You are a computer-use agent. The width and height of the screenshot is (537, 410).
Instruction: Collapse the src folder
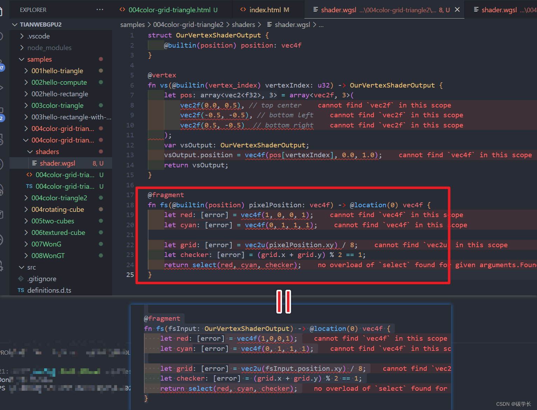point(61,267)
